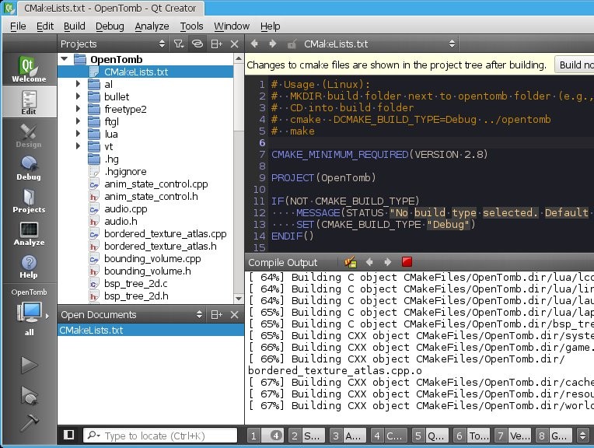Open output pane 7 Version Control
This screenshot has width=594, height=448.
(x=512, y=436)
